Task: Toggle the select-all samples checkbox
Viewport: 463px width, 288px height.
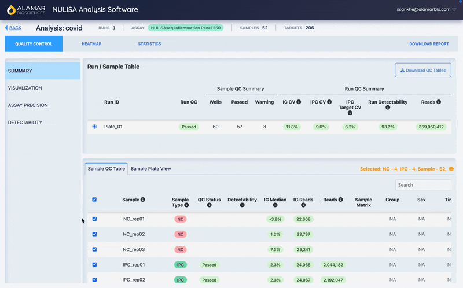Action: (x=94, y=200)
